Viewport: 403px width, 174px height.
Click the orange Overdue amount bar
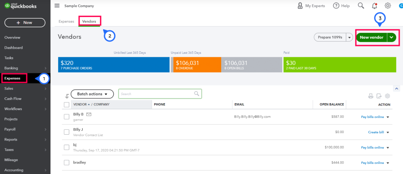point(197,65)
